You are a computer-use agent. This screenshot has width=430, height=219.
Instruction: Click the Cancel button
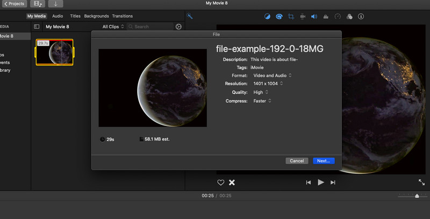297,161
